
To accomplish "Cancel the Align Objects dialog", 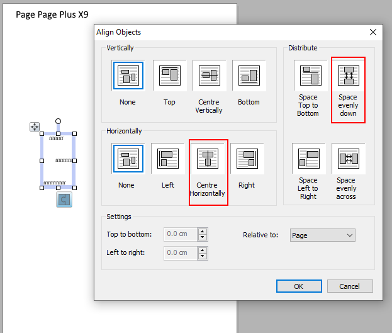I will point(350,286).
